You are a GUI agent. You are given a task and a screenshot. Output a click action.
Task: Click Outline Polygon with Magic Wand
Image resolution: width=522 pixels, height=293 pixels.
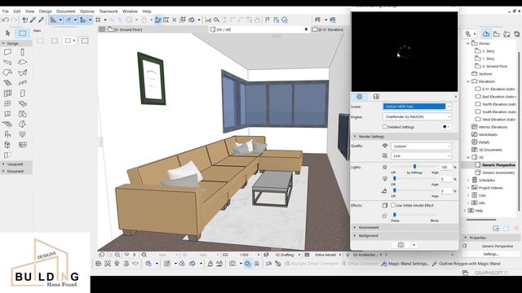click(466, 264)
